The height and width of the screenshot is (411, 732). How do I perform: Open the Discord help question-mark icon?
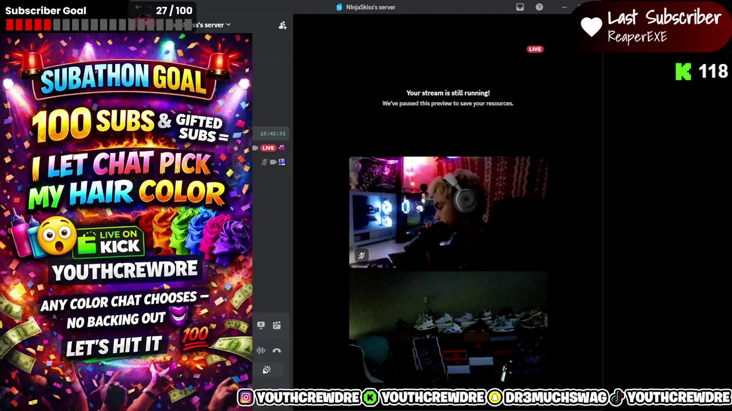[539, 7]
